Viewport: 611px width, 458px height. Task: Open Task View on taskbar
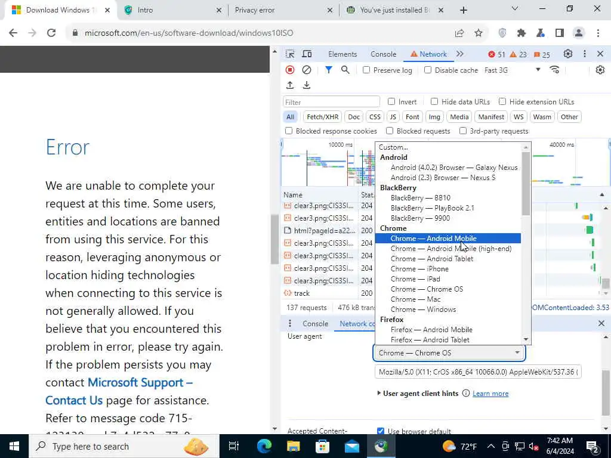pyautogui.click(x=233, y=446)
